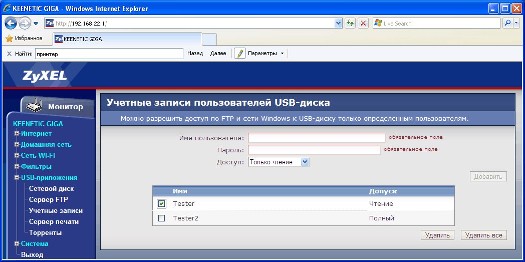This screenshot has height=262, width=525.
Task: Open the search provider options dropdown
Action: point(516,23)
